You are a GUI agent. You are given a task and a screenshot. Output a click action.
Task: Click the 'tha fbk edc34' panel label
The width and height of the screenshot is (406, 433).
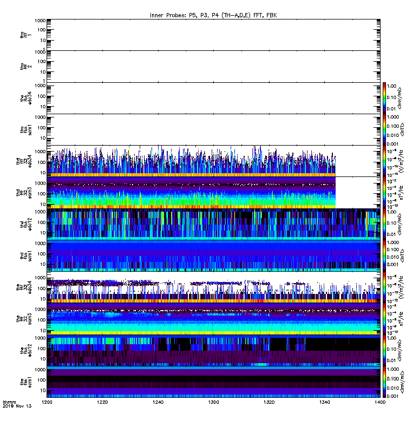click(x=26, y=98)
